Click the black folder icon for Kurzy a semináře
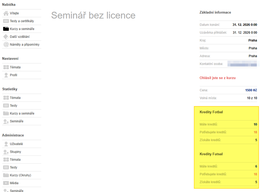 click(x=6, y=29)
